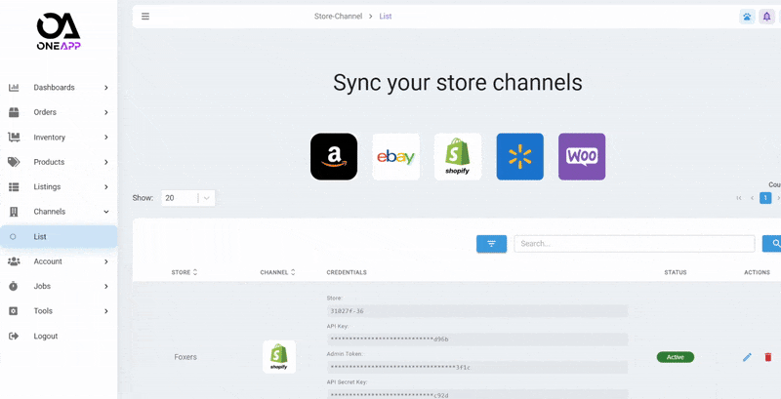This screenshot has width=781, height=399.
Task: Expand the Listings menu chevron
Action: pyautogui.click(x=106, y=187)
